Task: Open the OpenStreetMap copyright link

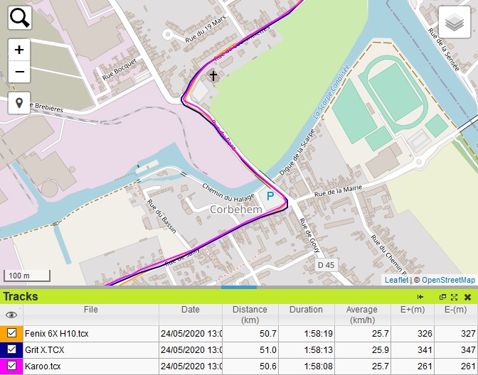Action: coord(448,281)
